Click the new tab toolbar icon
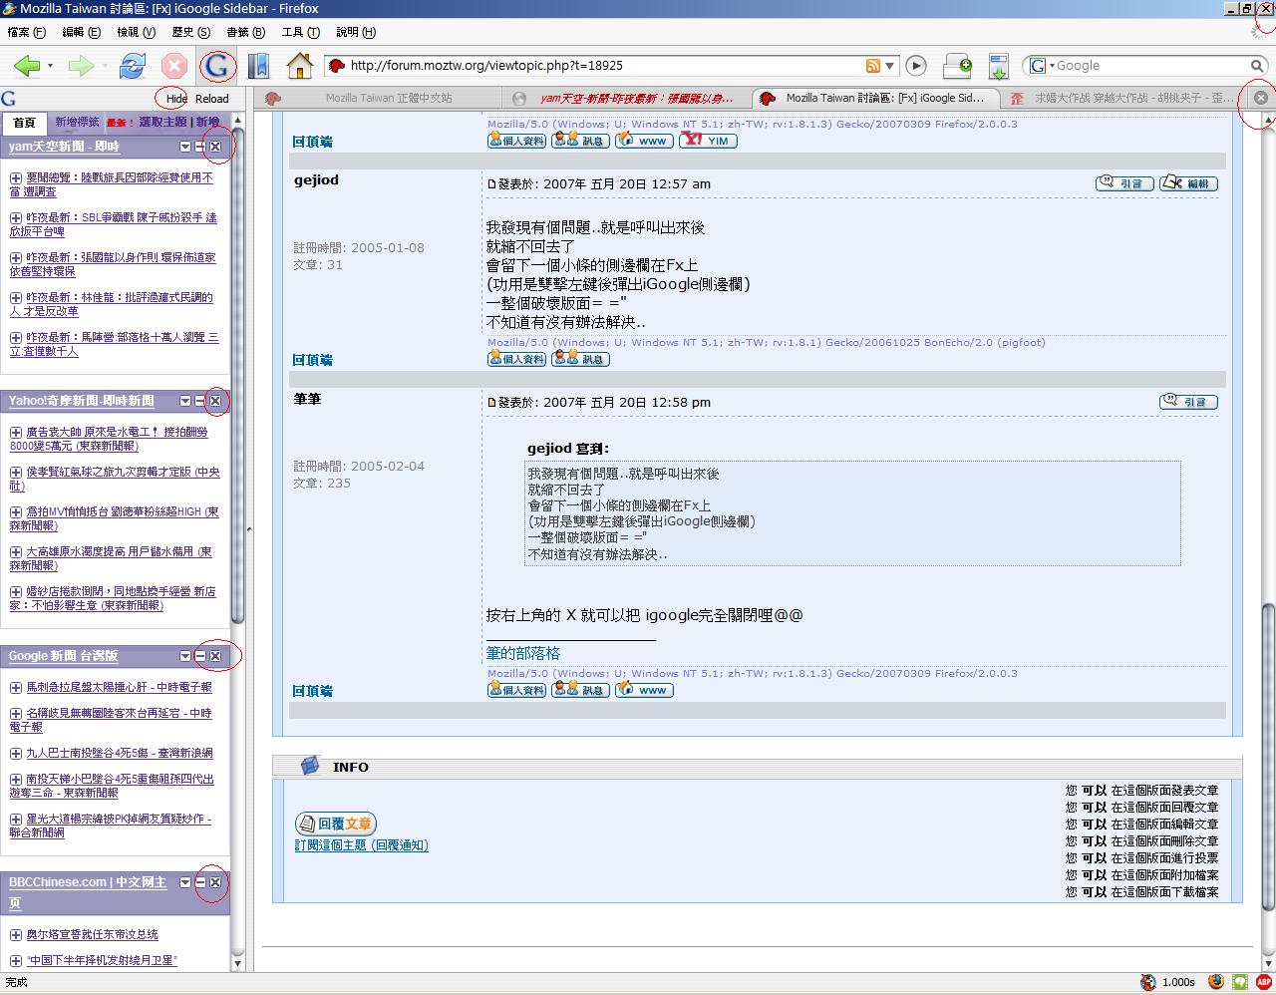Screen dimensions: 1276x995 (x=957, y=66)
